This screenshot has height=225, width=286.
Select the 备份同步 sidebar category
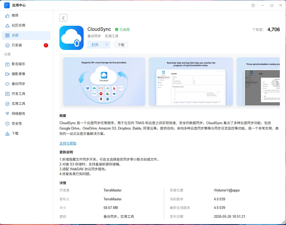pyautogui.click(x=26, y=84)
